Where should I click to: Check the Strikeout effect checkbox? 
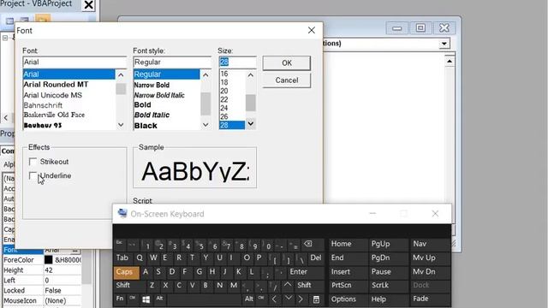pyautogui.click(x=33, y=162)
